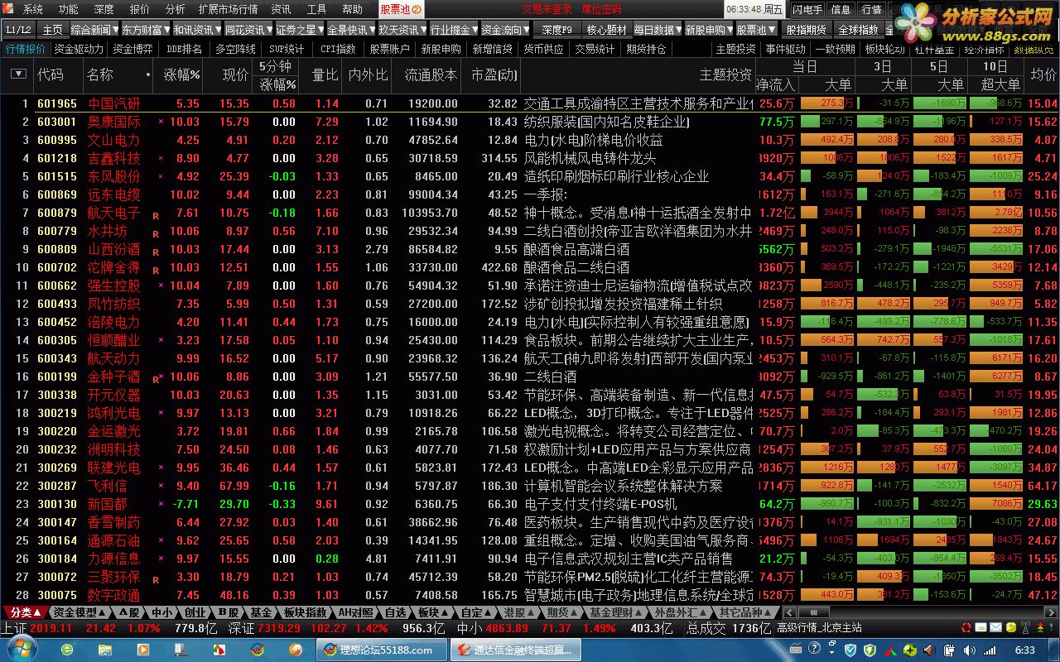This screenshot has height=662, width=1060.
Task: Click stock code 300130
Action: (x=57, y=504)
